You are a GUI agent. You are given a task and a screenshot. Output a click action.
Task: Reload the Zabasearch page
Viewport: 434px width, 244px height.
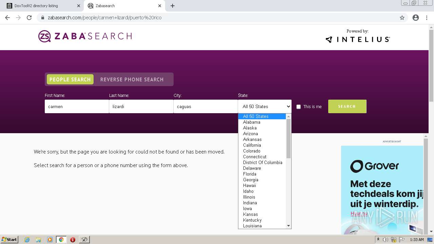coord(29,18)
